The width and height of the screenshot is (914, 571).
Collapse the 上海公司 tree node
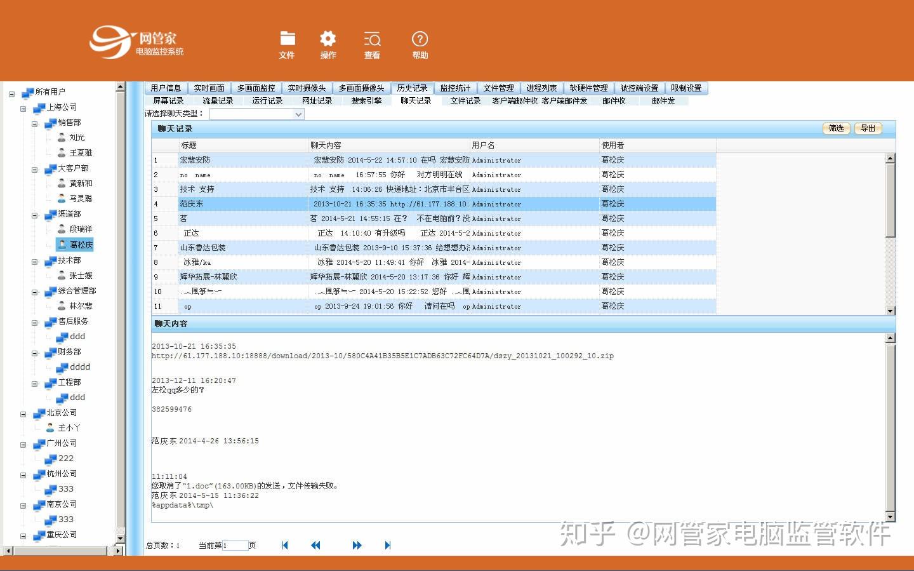coord(23,109)
